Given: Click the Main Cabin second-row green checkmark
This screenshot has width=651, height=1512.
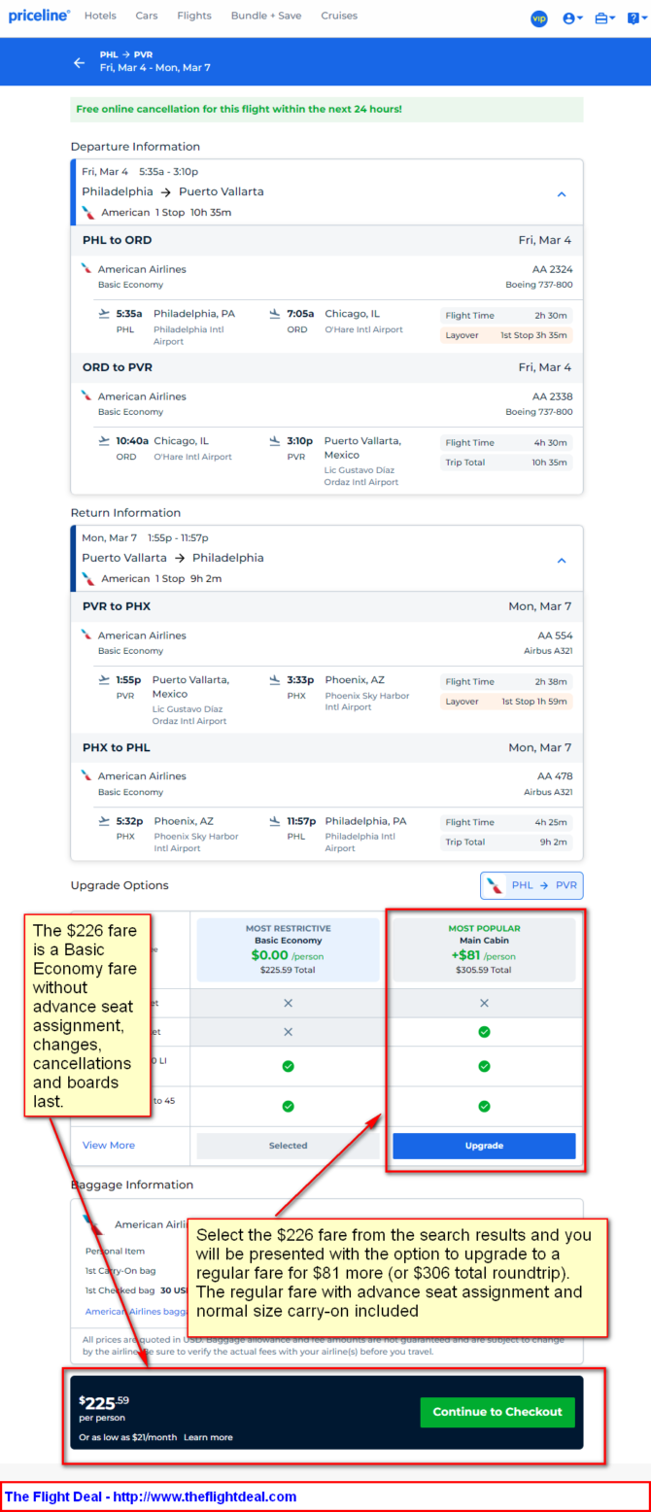Looking at the screenshot, I should 484,1032.
